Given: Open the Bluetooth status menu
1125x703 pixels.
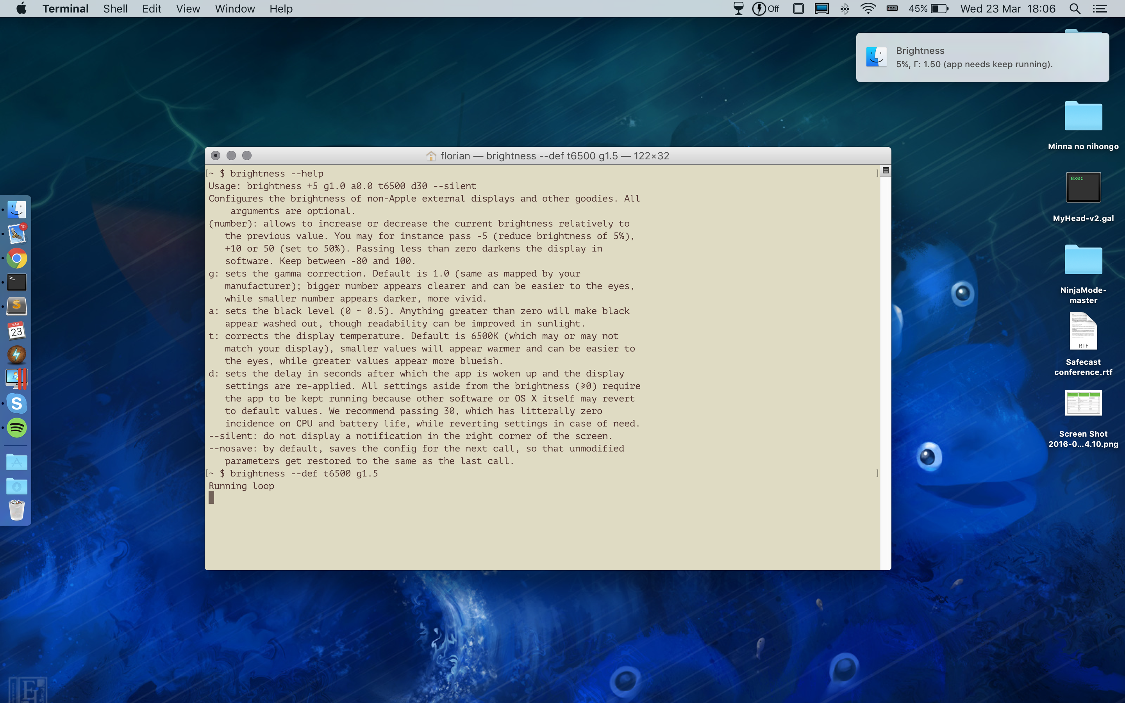Looking at the screenshot, I should point(845,9).
